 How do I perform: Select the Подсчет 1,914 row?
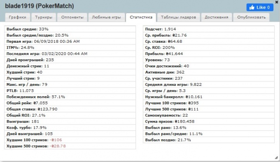click(x=209, y=29)
